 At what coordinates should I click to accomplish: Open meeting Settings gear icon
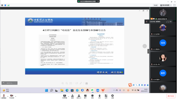point(113,96)
